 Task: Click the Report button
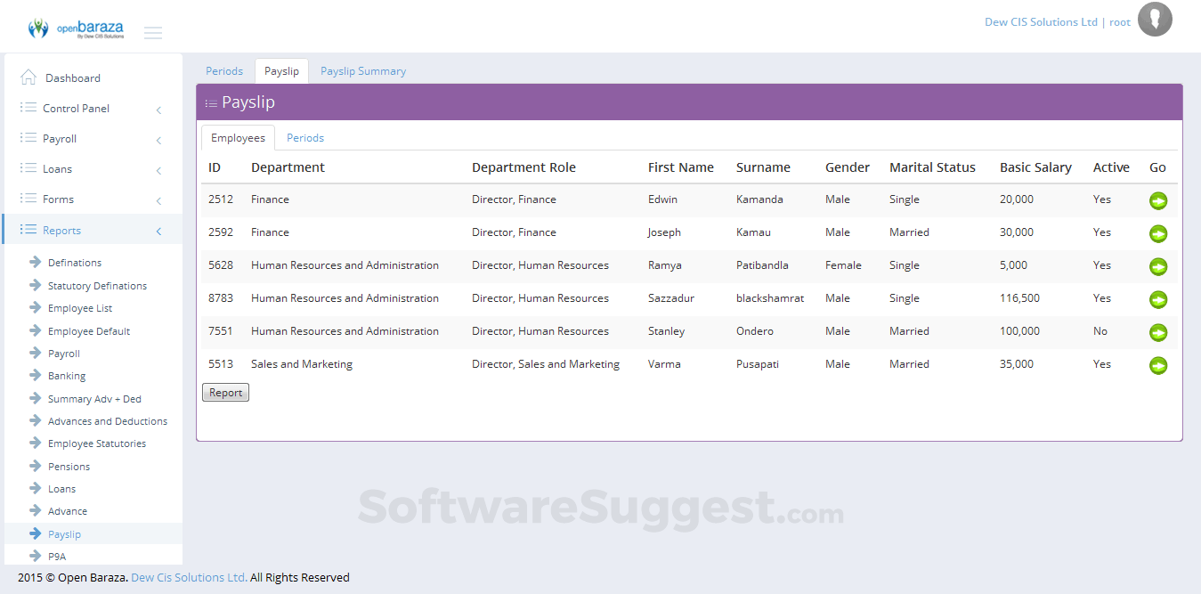coord(225,392)
